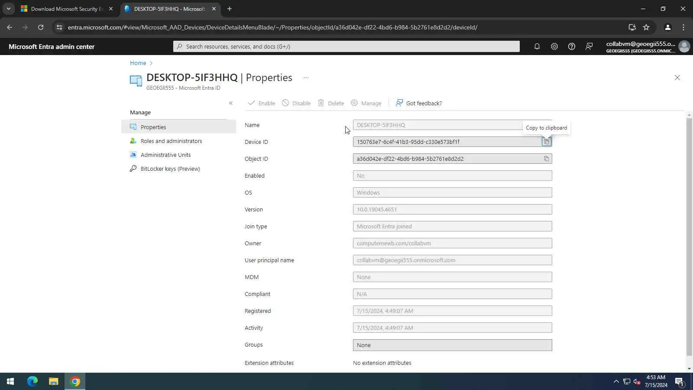
Task: Click the Chrome taskbar icon
Action: (x=75, y=381)
